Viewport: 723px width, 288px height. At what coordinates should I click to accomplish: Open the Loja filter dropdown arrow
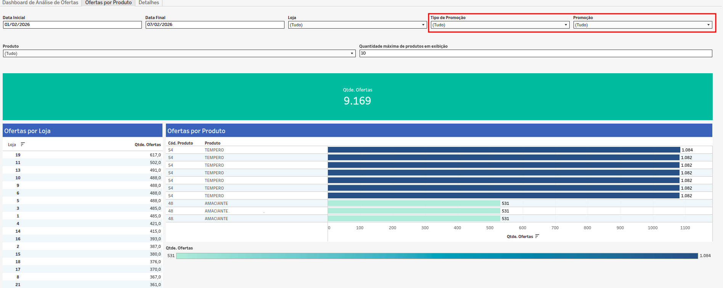point(423,25)
